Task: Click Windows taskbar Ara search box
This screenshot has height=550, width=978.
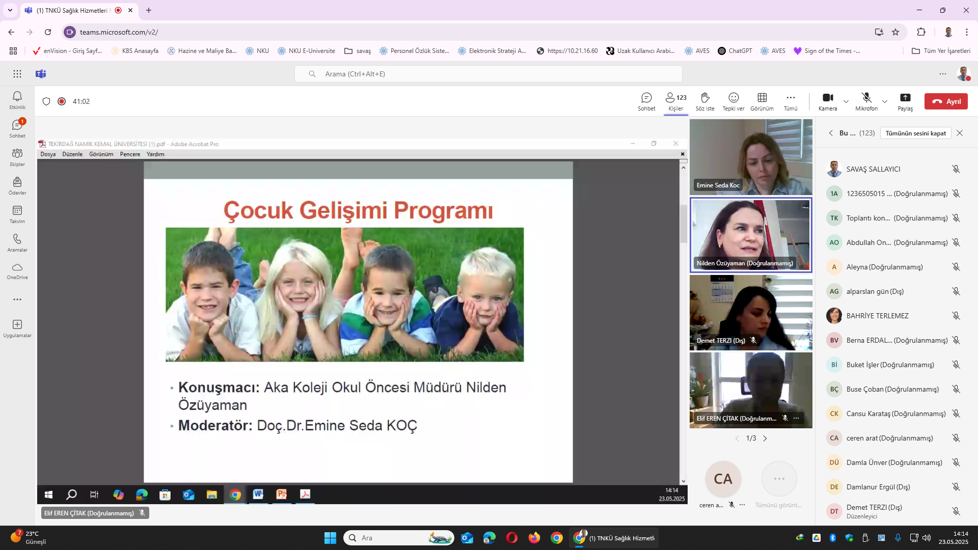Action: [399, 538]
